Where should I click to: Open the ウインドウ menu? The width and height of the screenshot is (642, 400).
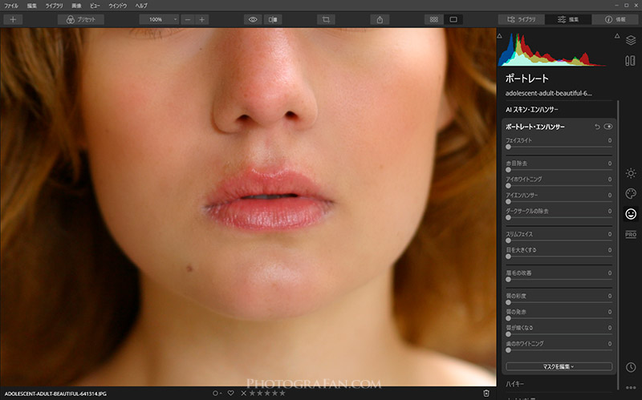[117, 6]
